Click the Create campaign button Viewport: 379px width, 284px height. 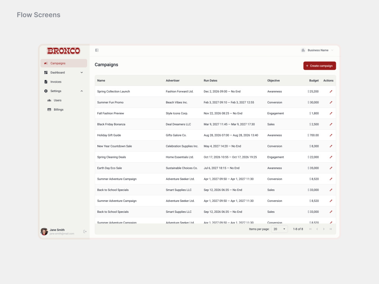point(319,66)
